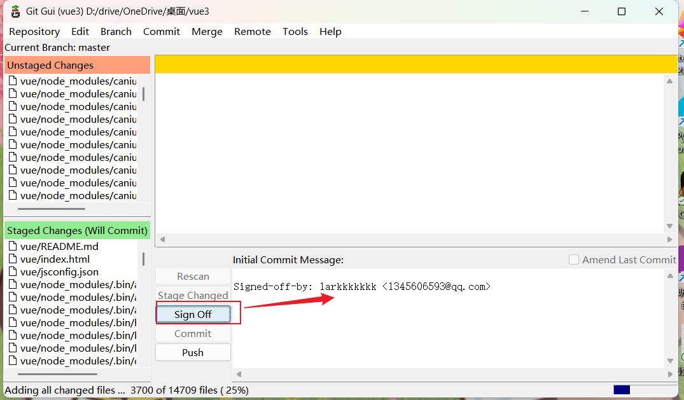This screenshot has height=400, width=684.
Task: Click the Current Branch: master label
Action: tap(57, 47)
